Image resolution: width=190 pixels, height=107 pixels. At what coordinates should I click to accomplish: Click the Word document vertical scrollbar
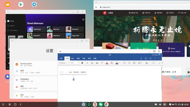(x=162, y=78)
